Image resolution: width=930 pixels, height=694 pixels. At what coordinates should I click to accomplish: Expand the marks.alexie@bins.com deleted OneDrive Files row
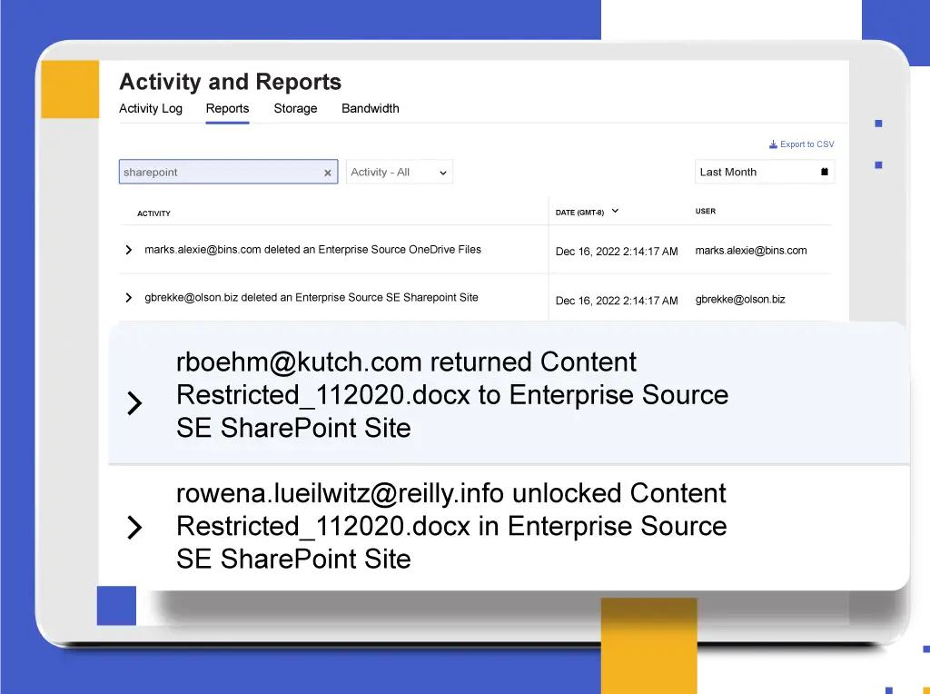pyautogui.click(x=129, y=250)
